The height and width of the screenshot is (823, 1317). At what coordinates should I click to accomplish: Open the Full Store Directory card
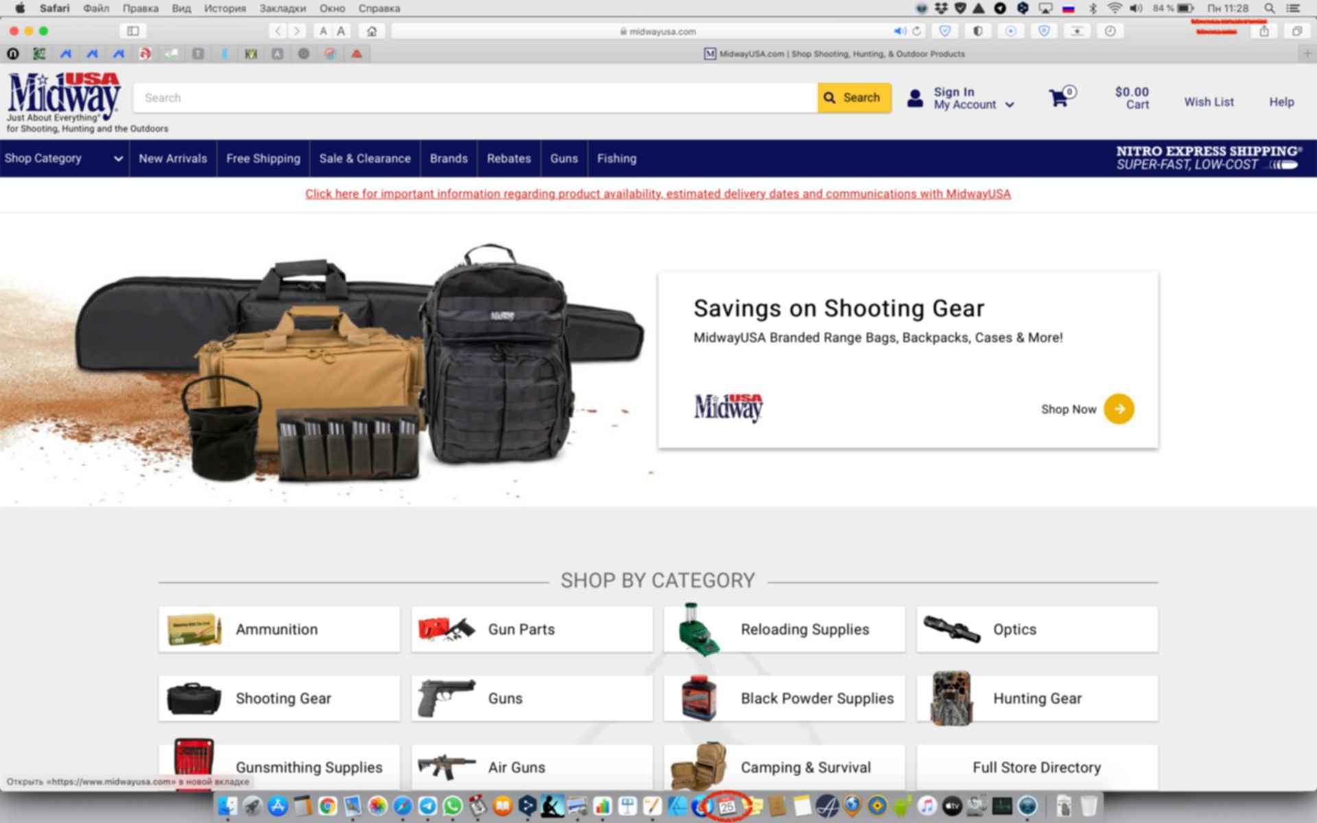point(1037,767)
